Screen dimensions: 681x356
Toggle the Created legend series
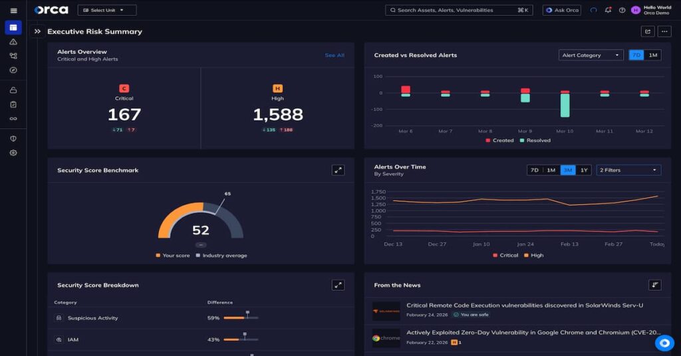coord(500,141)
